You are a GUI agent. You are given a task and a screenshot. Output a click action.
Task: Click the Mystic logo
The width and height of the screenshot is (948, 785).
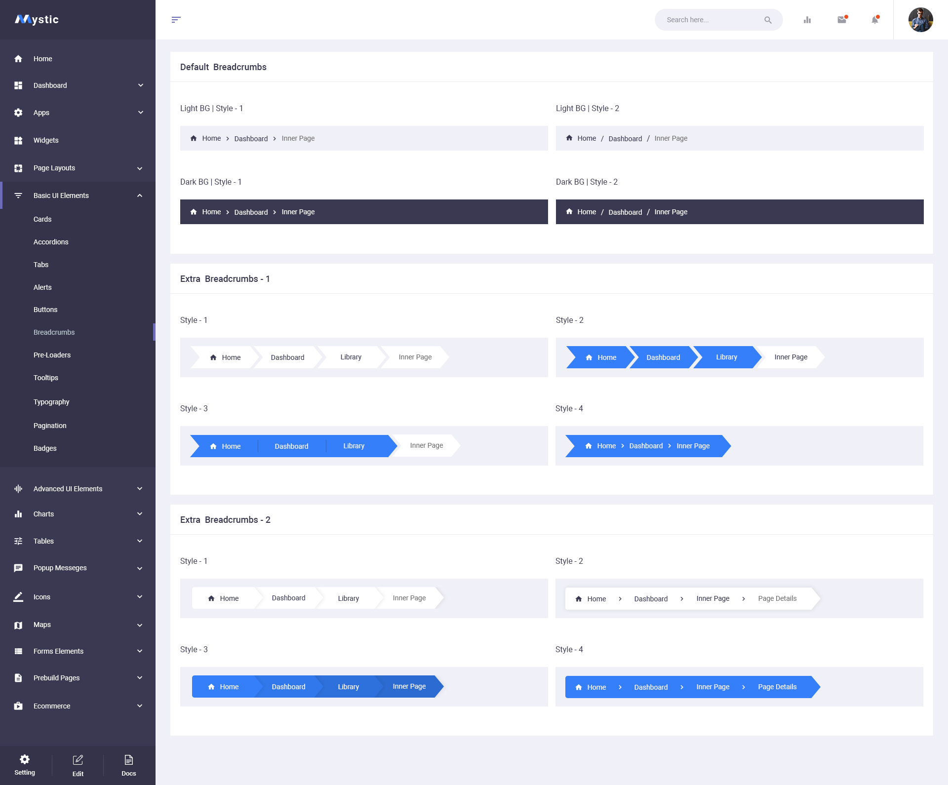37,19
